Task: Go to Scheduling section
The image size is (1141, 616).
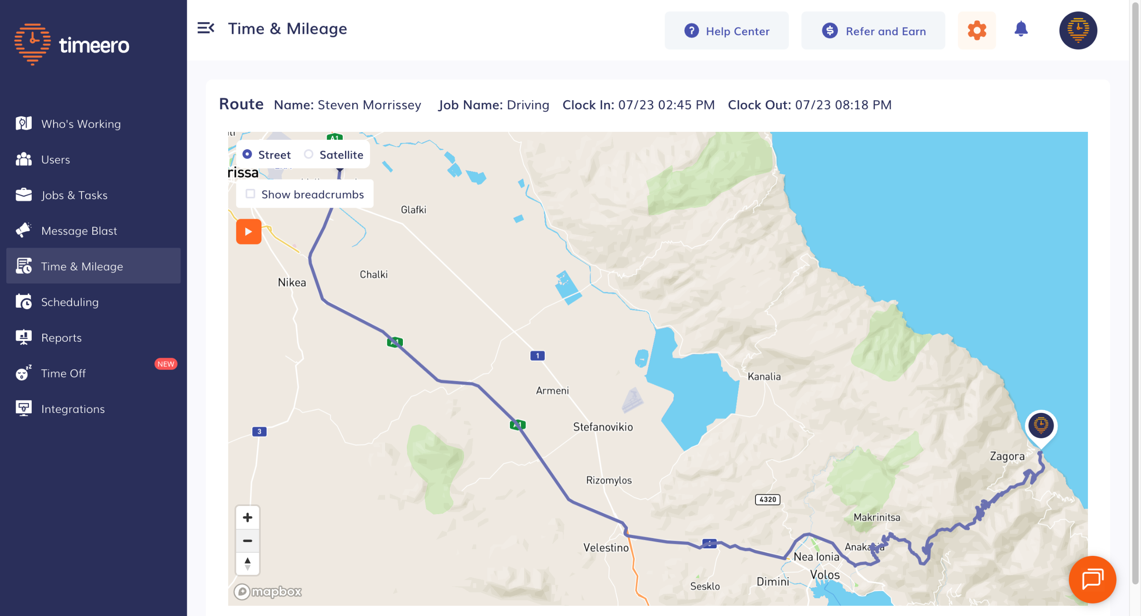Action: click(70, 302)
